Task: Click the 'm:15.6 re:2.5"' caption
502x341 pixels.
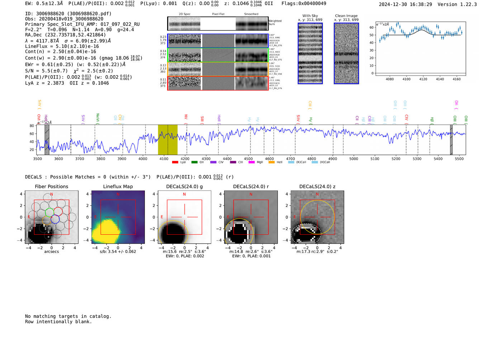Action: point(184,252)
